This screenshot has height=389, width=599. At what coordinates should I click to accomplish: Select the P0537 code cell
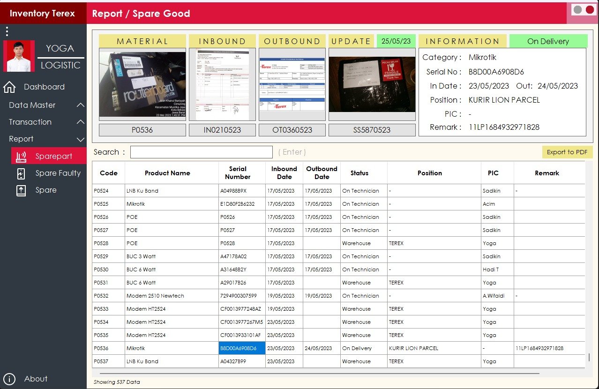point(109,361)
